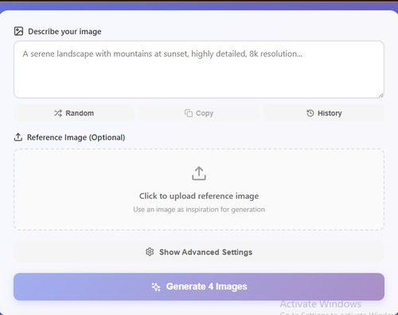Click the Copy prompt button

pos(199,113)
